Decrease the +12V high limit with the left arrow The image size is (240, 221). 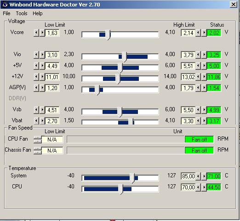click(198, 77)
